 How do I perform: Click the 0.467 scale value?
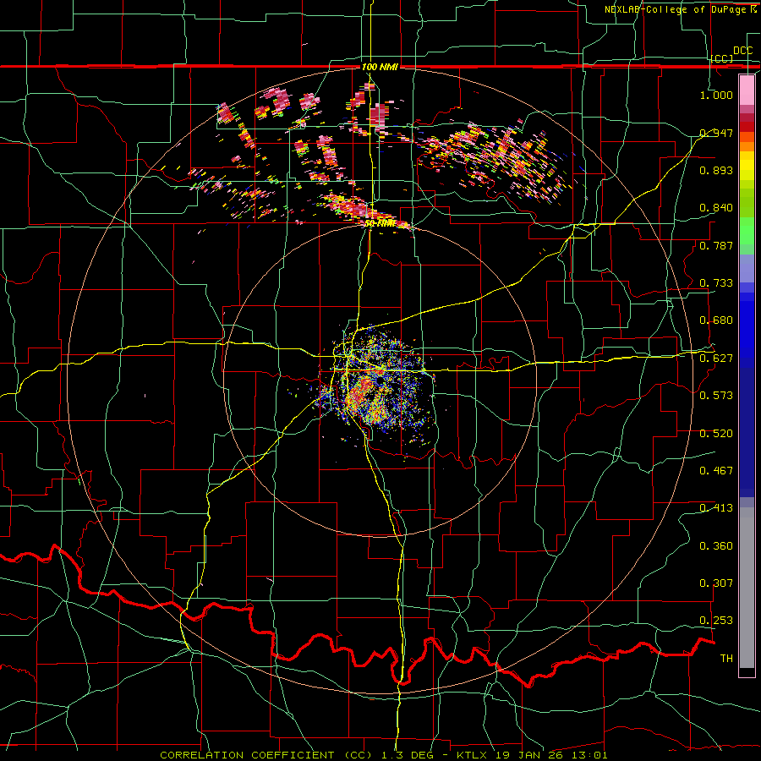click(716, 470)
